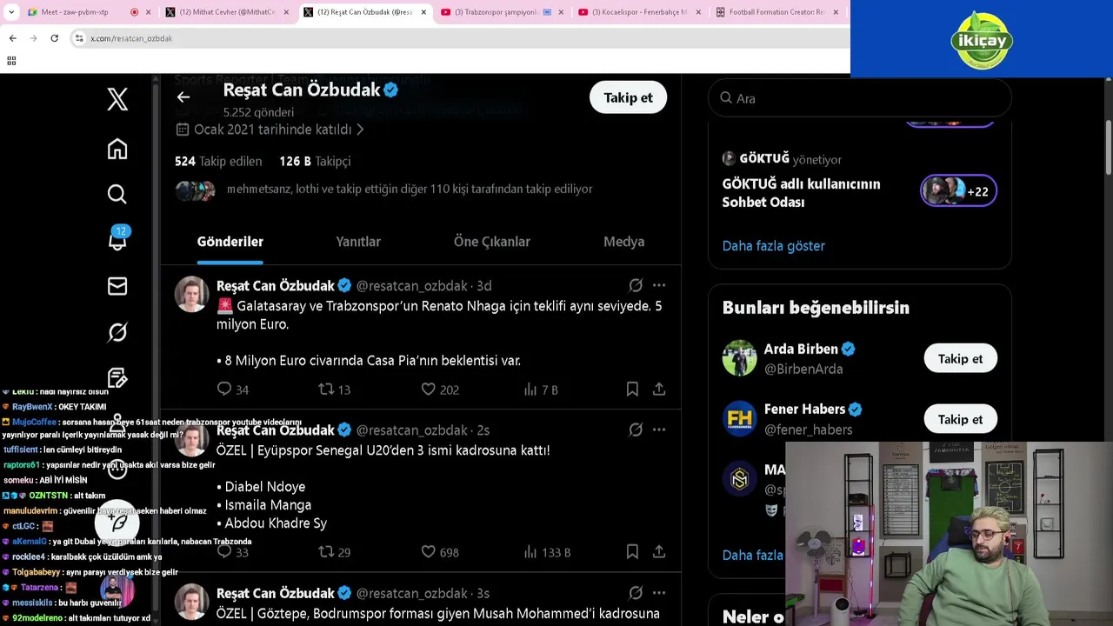Open Grok icon in left sidebar
The width and height of the screenshot is (1113, 626).
click(117, 332)
